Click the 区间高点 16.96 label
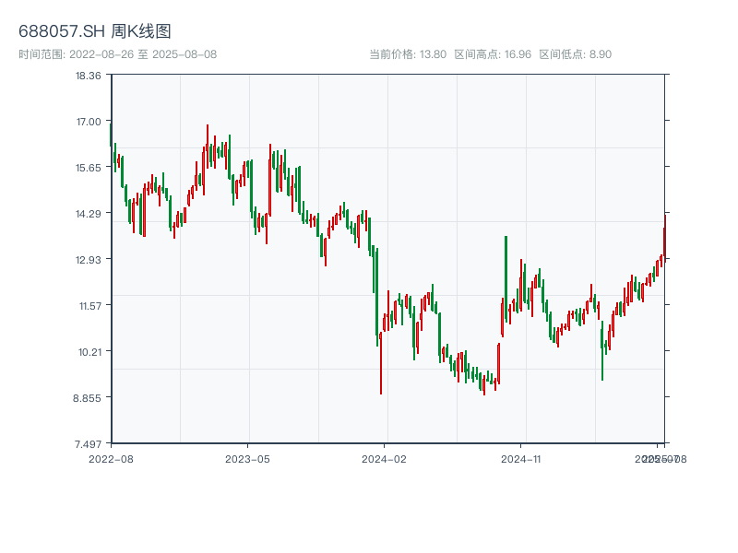Viewport: 738px width, 553px height. point(493,54)
